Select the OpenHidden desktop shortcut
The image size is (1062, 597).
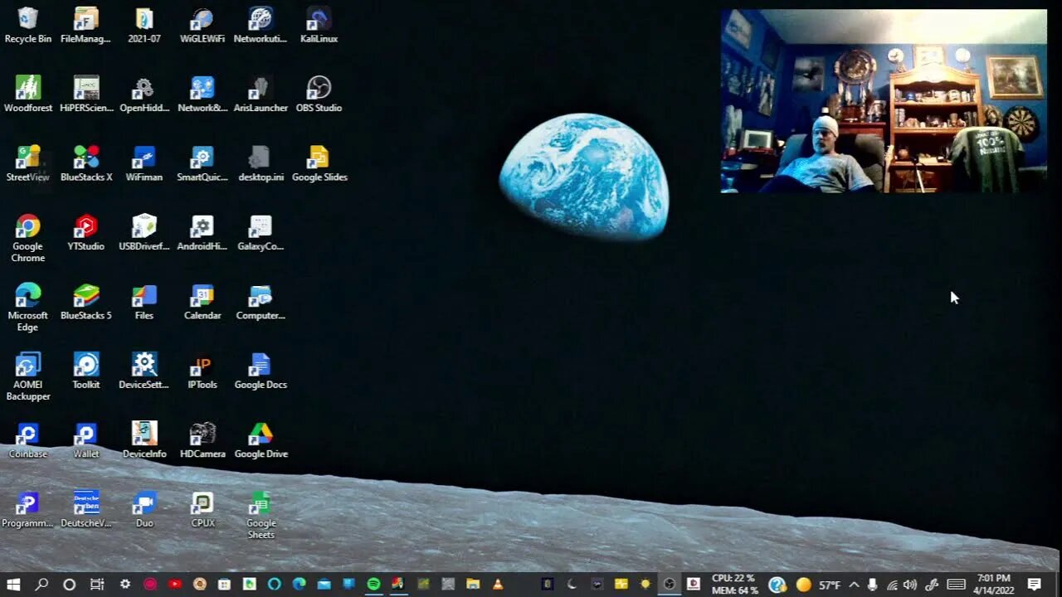(144, 94)
